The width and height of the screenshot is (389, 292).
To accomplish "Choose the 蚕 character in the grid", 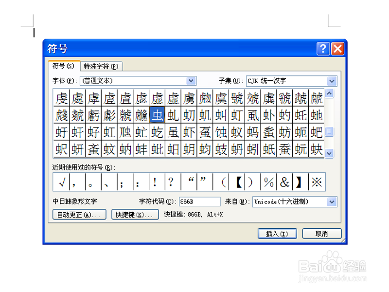I will pyautogui.click(x=284, y=149).
